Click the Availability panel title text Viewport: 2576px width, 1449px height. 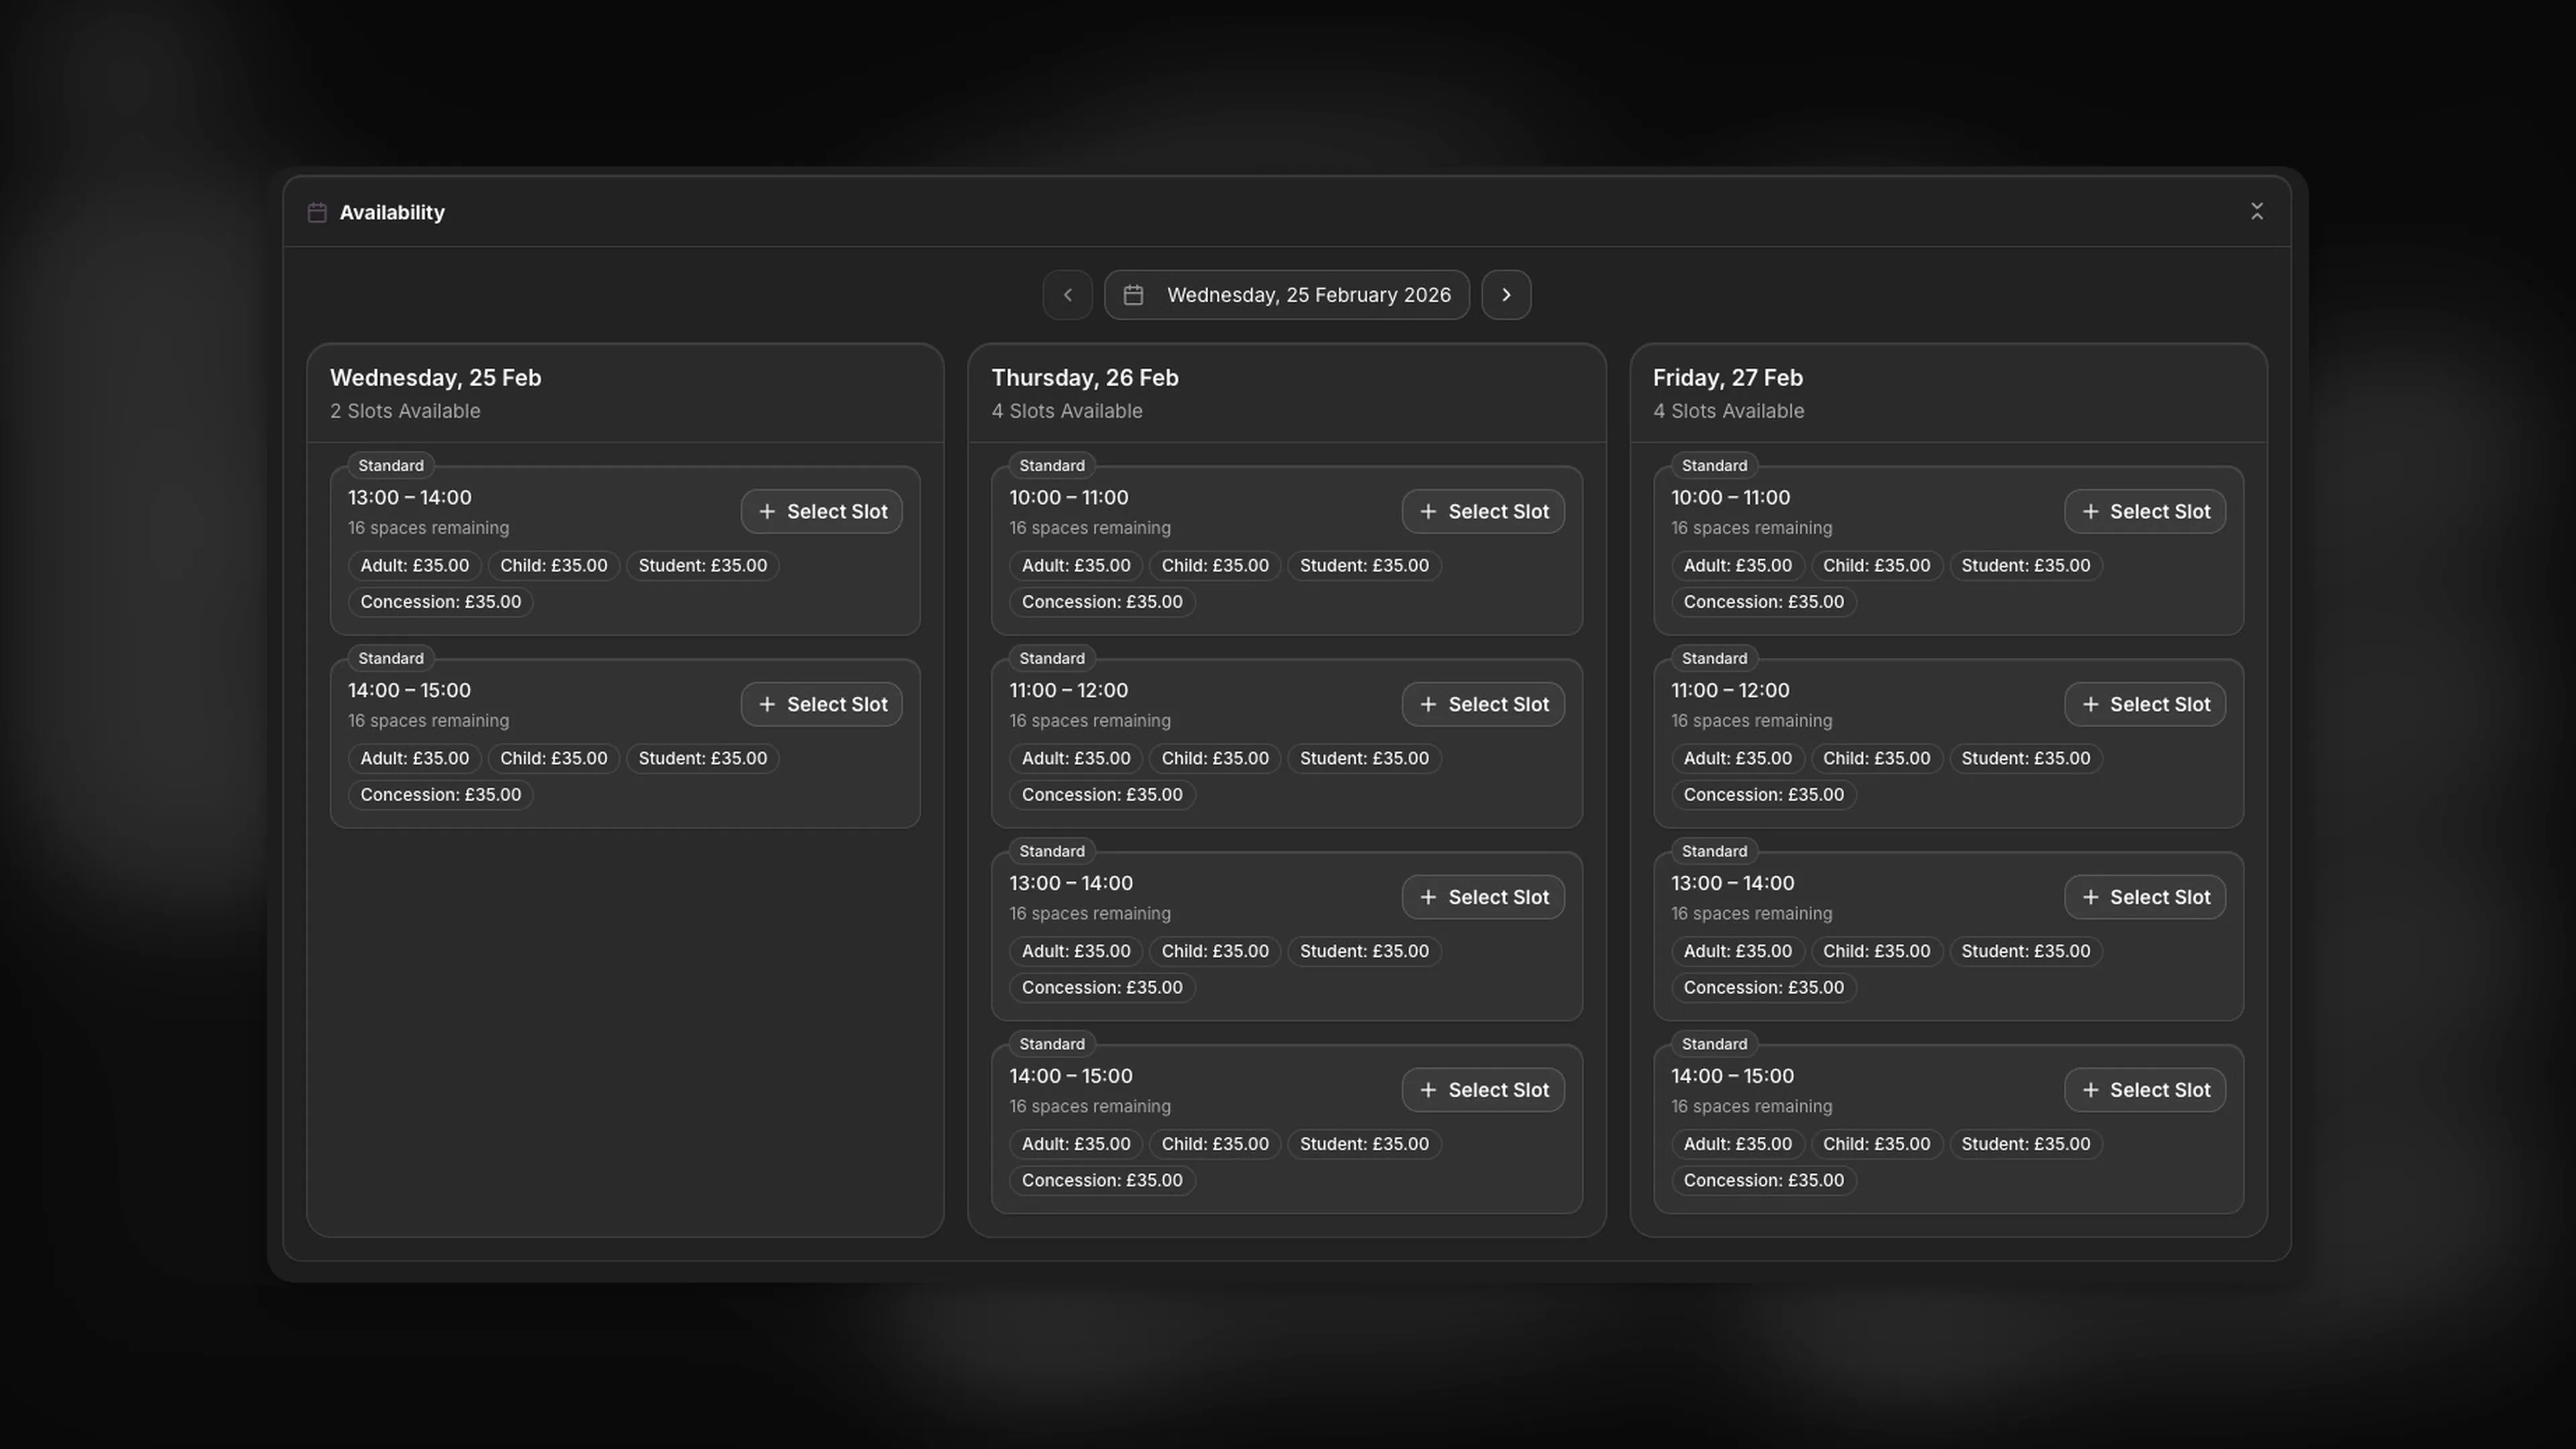coord(392,212)
